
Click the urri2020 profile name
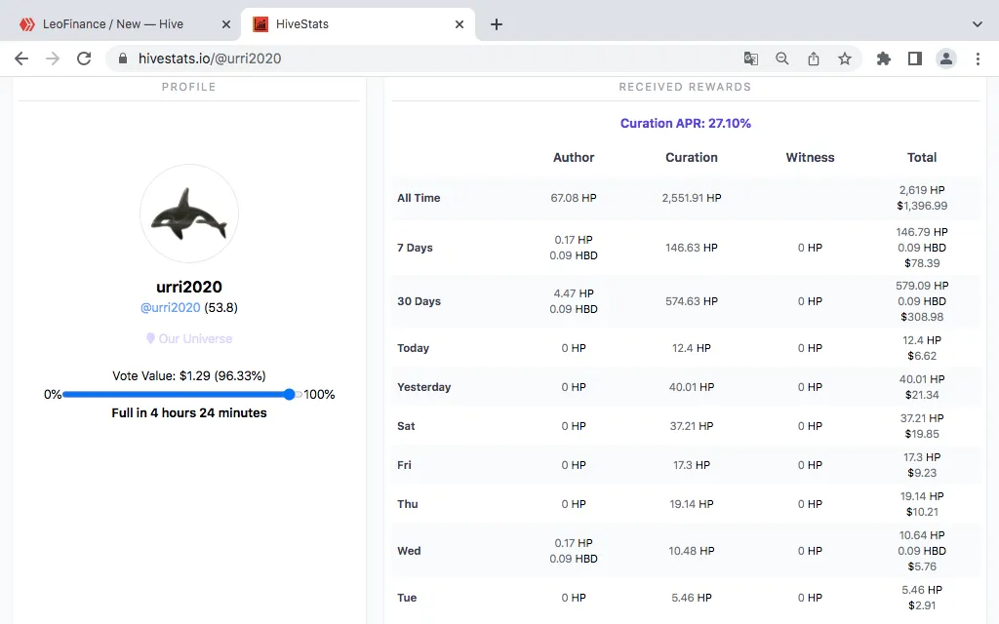click(x=189, y=287)
